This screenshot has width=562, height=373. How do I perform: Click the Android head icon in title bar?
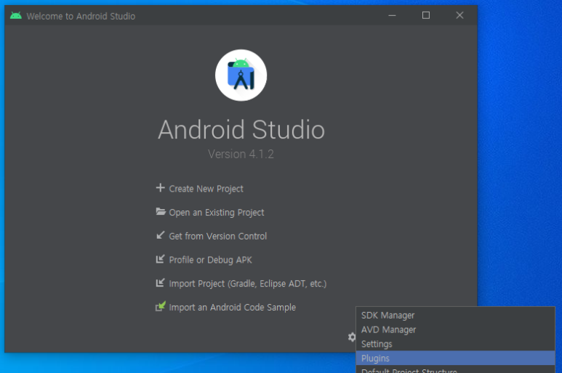click(16, 15)
